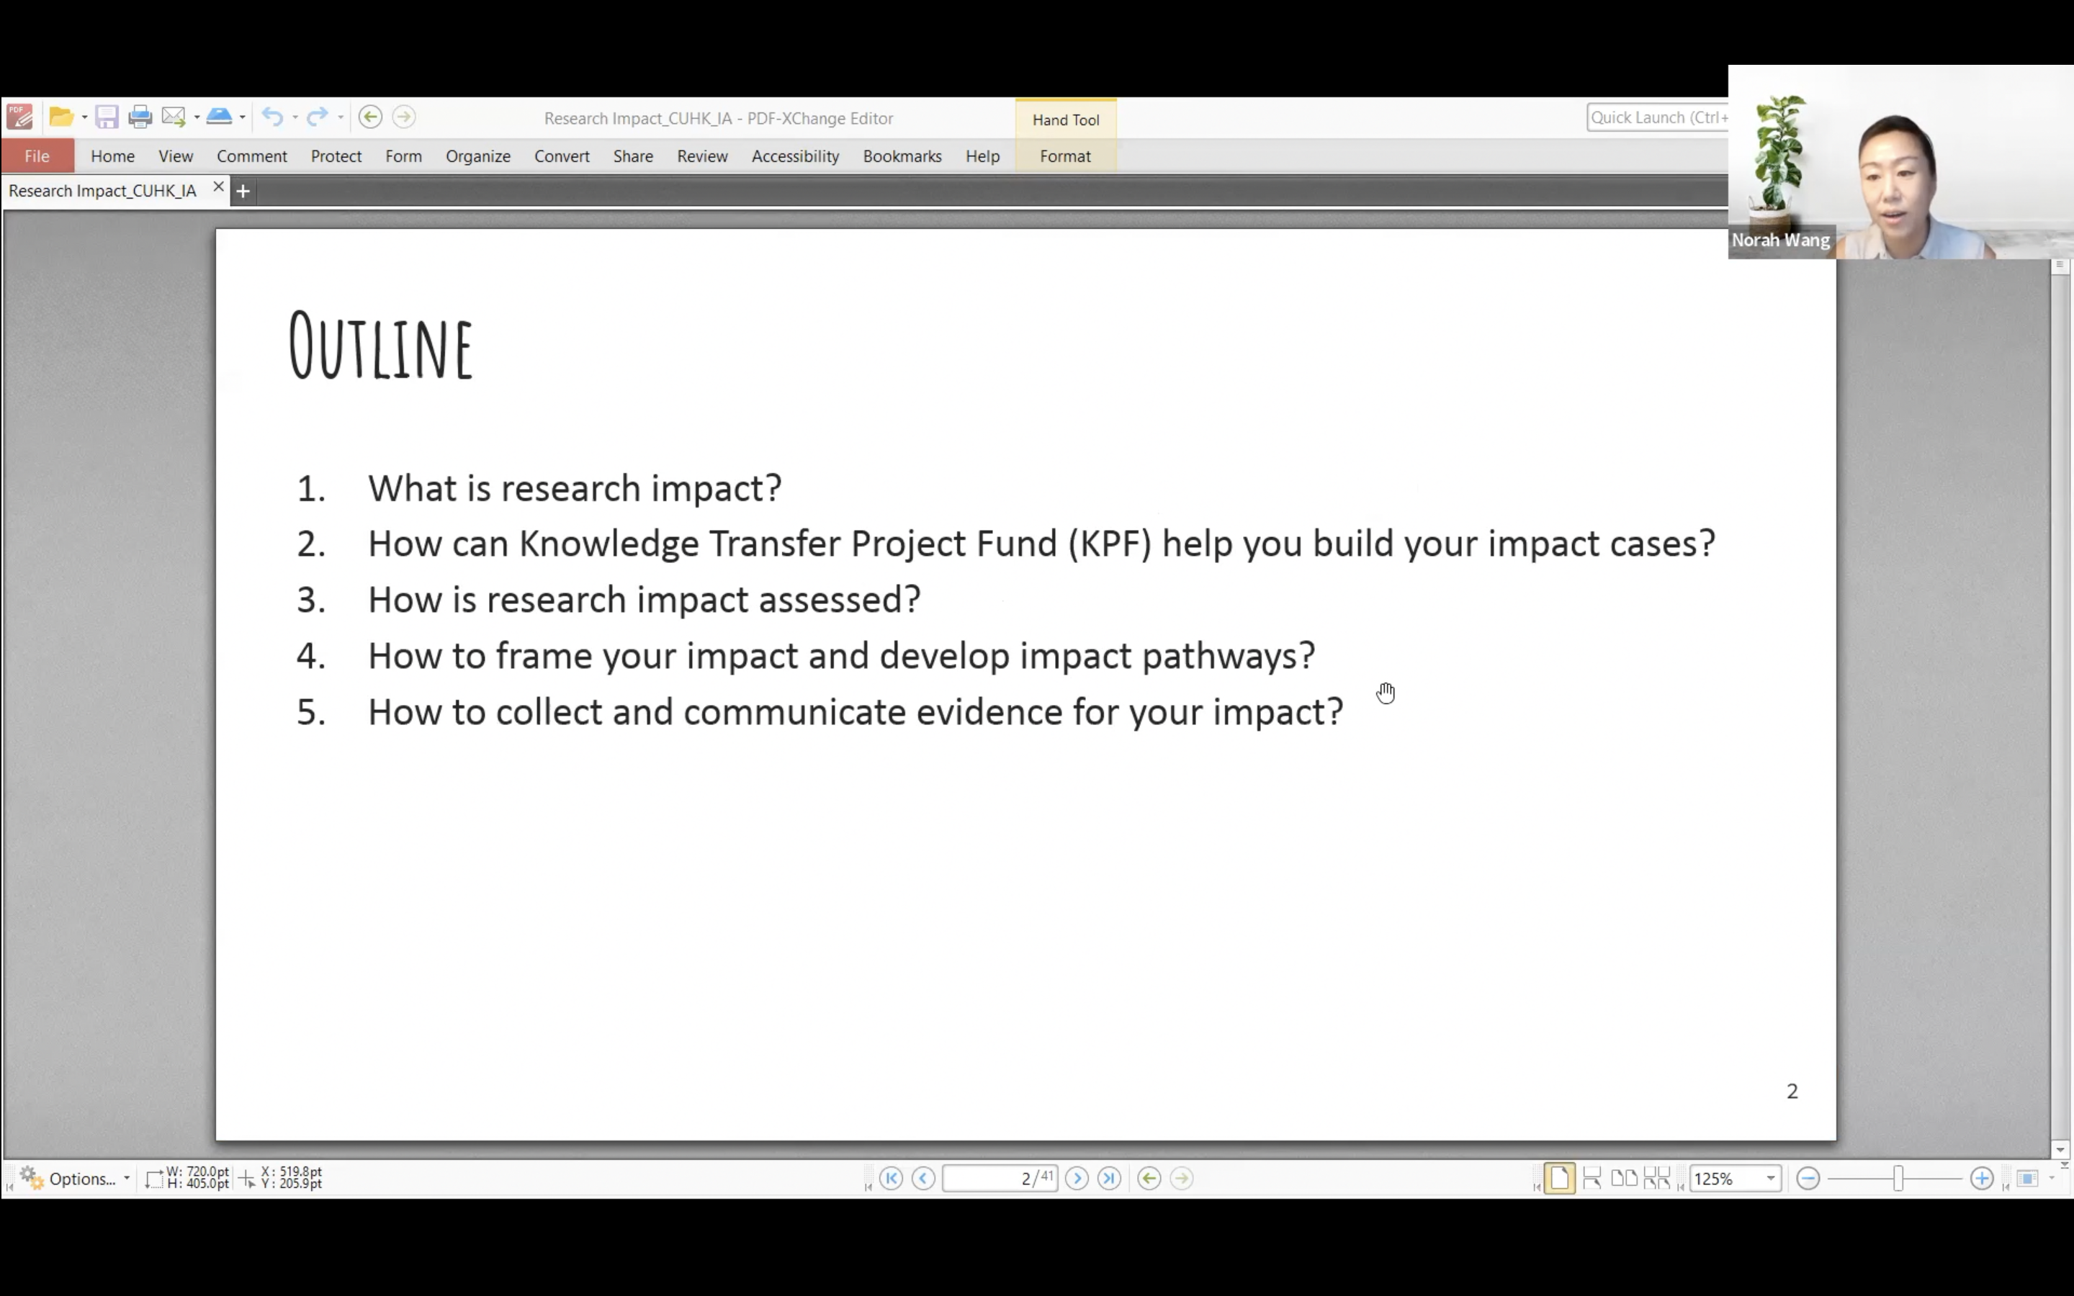Select the Organize ribbon tab
Image resolution: width=2074 pixels, height=1296 pixels.
477,156
